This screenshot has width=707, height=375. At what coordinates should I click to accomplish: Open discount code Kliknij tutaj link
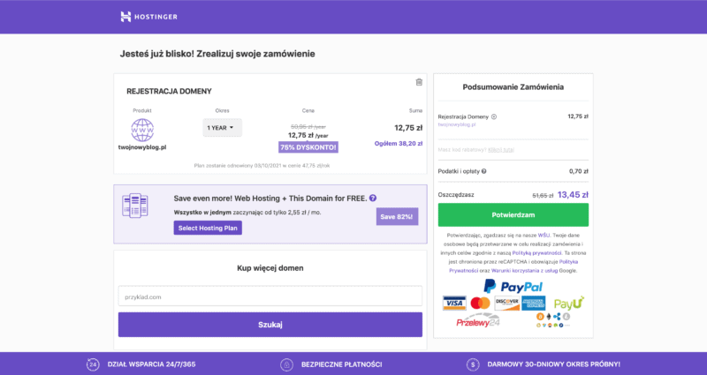501,150
